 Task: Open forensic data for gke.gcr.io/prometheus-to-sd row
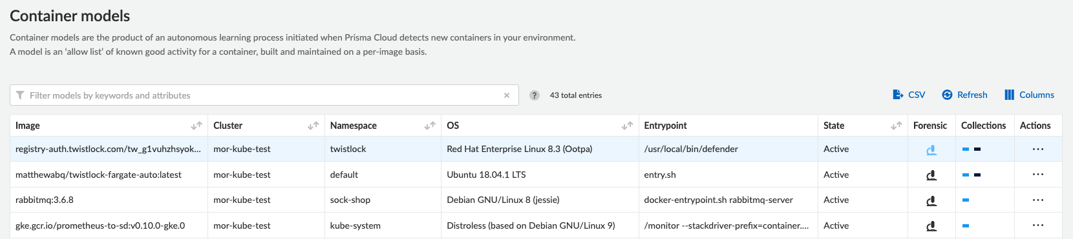[931, 225]
